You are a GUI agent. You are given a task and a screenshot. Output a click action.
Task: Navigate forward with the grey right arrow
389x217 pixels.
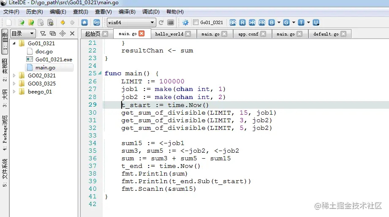[72, 22]
